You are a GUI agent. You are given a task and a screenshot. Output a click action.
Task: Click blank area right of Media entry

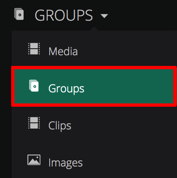[x=127, y=51]
